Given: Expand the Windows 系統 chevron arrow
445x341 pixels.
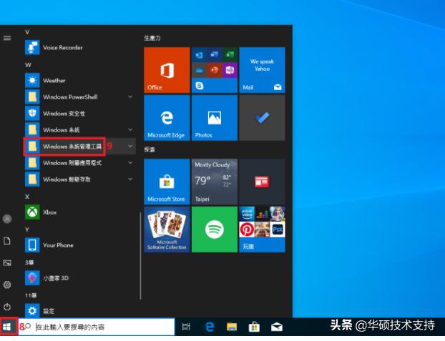Looking at the screenshot, I should pos(130,129).
